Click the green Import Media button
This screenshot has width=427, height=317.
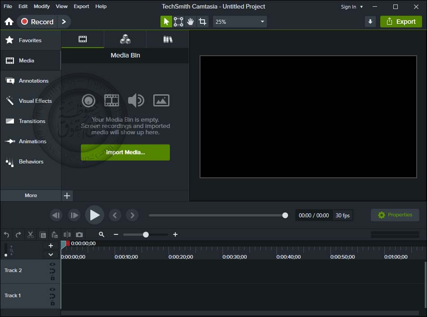coord(125,152)
